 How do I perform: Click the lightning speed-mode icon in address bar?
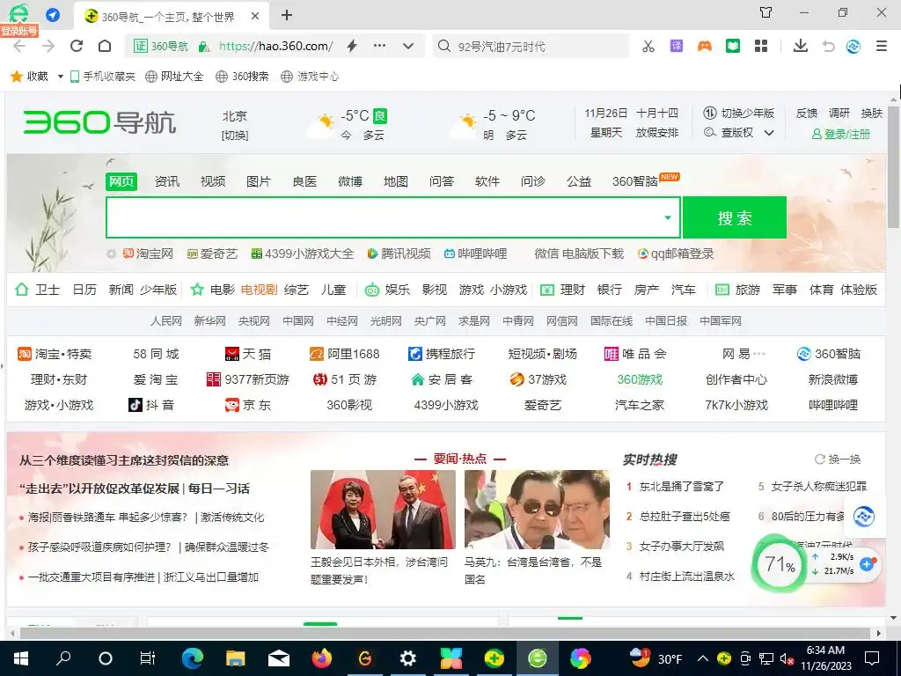point(352,46)
